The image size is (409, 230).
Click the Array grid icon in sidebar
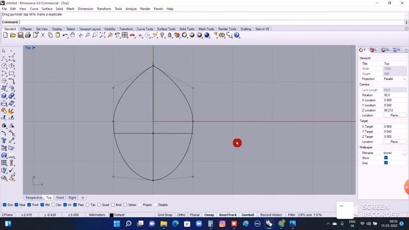[x=4, y=163]
